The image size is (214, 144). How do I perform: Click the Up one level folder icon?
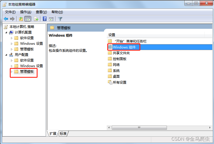pyautogui.click(x=21, y=19)
